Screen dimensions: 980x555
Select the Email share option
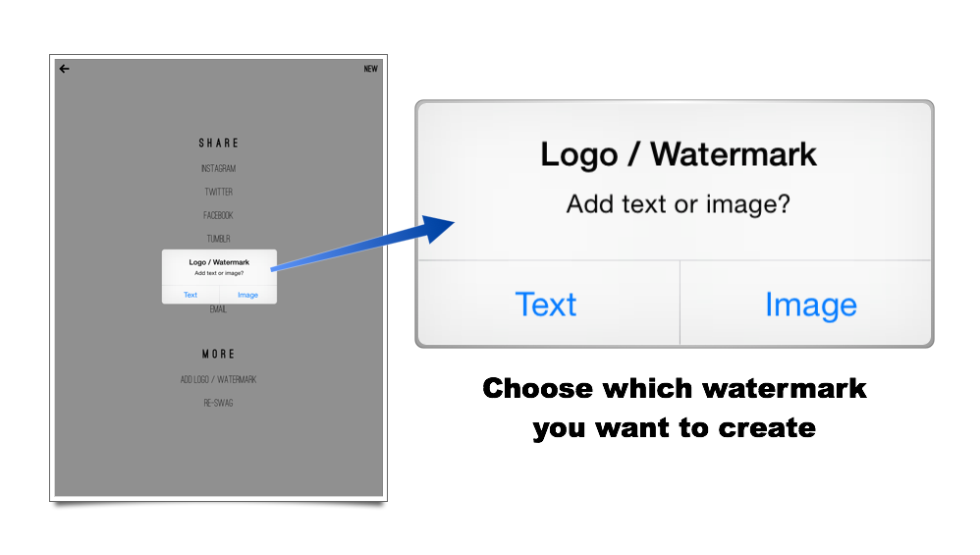218,309
